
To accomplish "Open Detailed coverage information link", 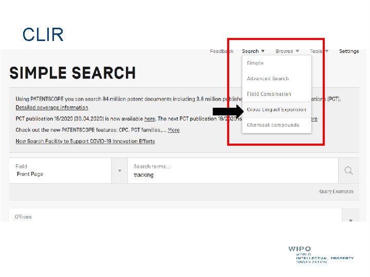I will pos(52,107).
